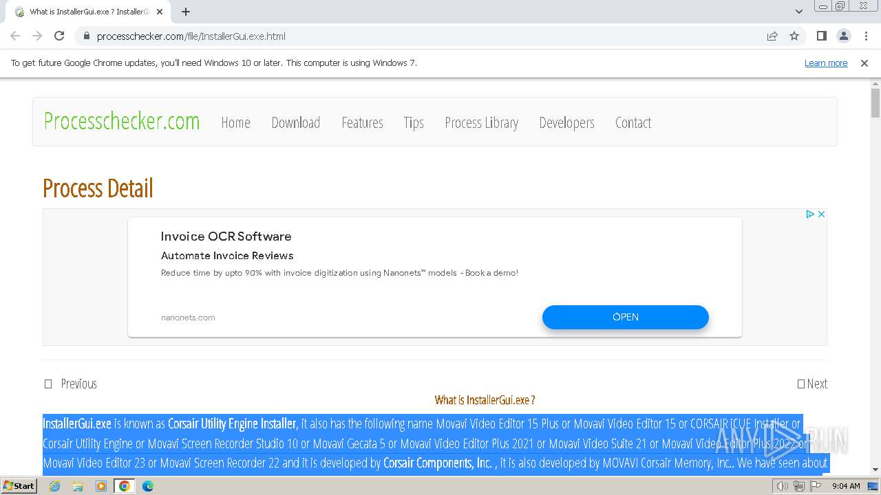
Task: Launch Internet Explorer from taskbar
Action: click(x=54, y=486)
